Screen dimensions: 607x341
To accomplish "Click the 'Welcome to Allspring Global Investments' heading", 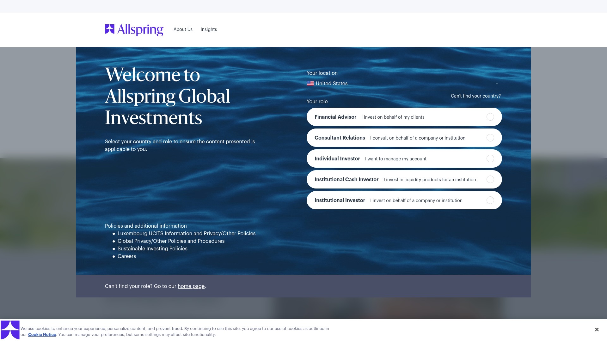I will coord(168,96).
